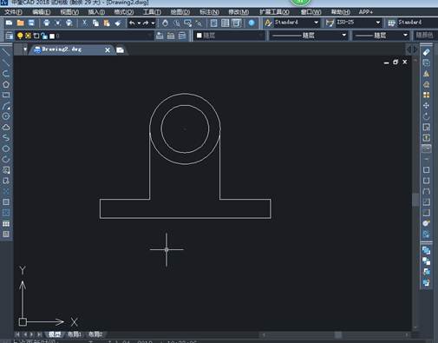Select the Rectangle draw tool
438x343 pixels.
[6, 95]
